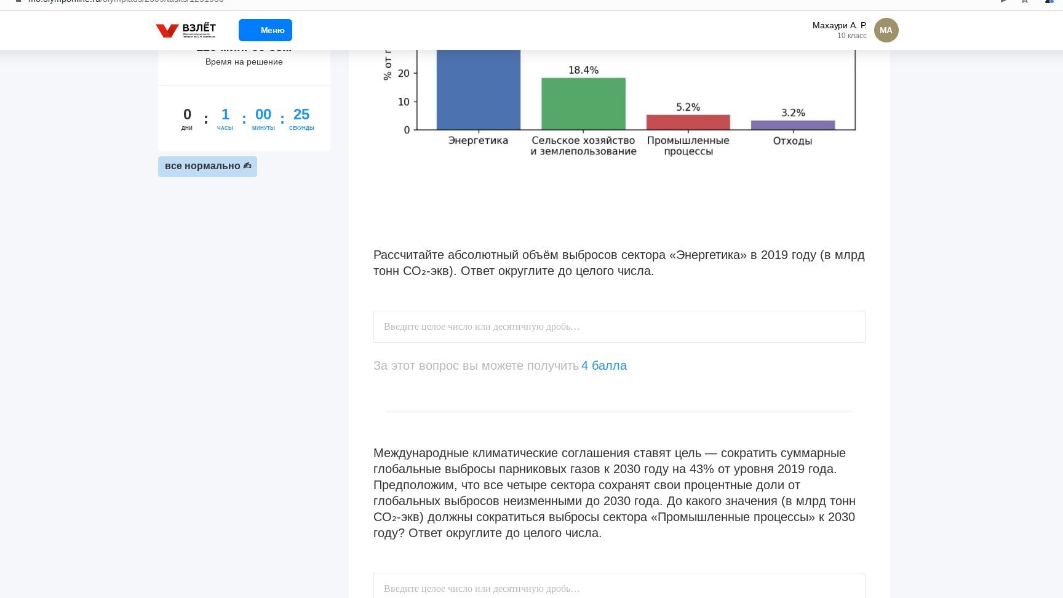Click the purple 3.2% bar in the chart
Image resolution: width=1063 pixels, height=598 pixels.
tap(792, 125)
